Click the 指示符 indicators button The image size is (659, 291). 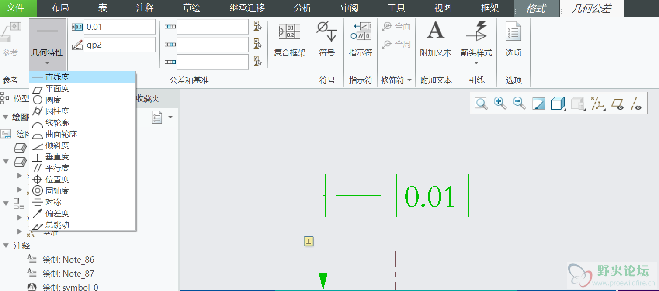[x=361, y=40]
